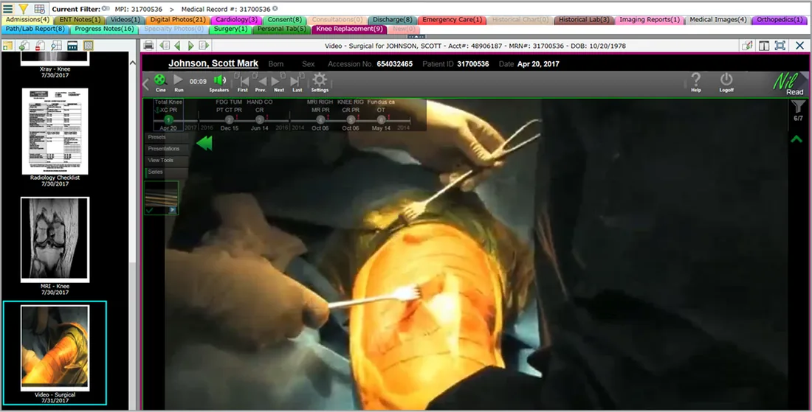
Task: Select Dec 15 FDG TUM timeline study
Action: (229, 115)
